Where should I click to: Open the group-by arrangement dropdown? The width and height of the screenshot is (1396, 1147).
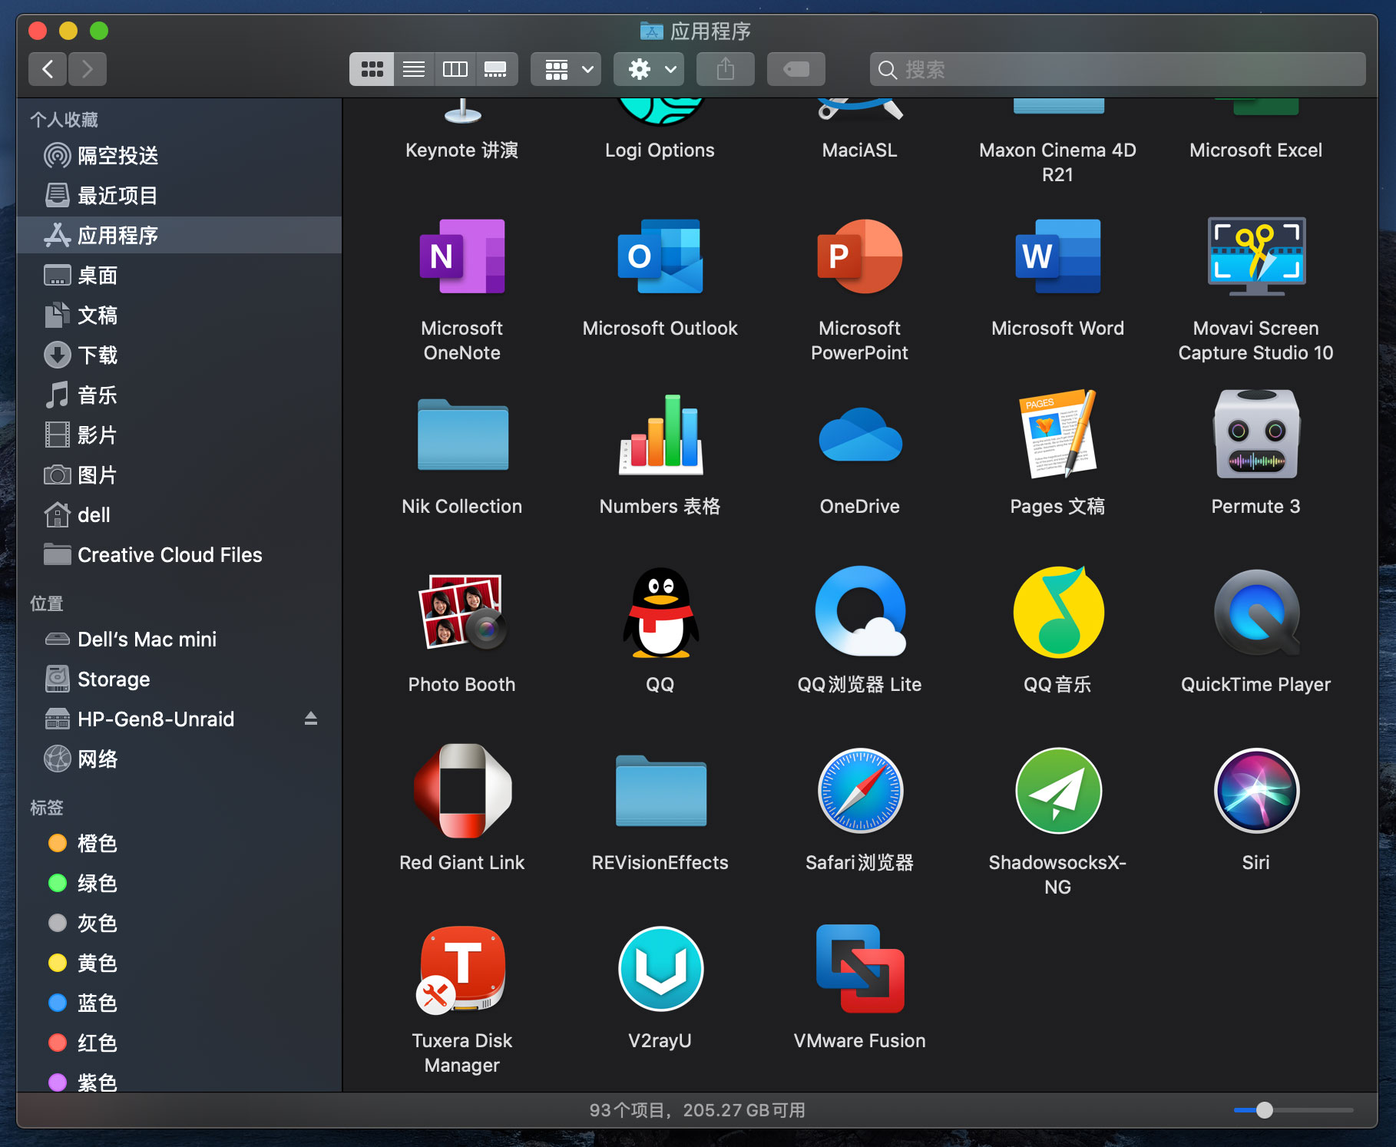tap(566, 70)
